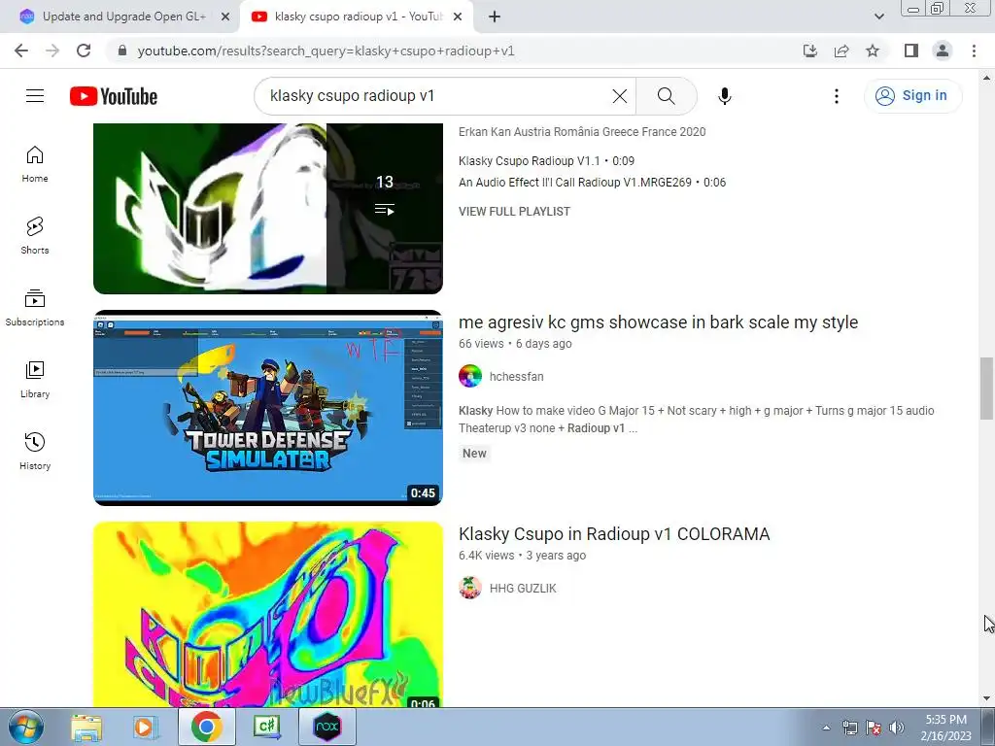The image size is (995, 746).
Task: Switch to the Update and Upgrade Open GL tab
Action: pyautogui.click(x=123, y=17)
